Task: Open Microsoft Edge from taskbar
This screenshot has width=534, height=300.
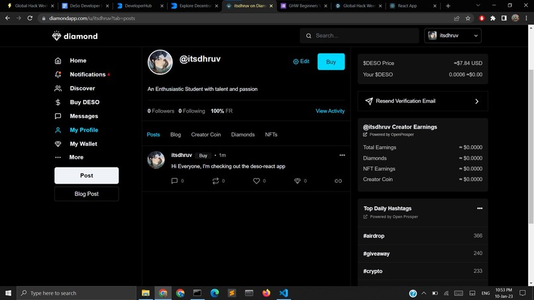Action: point(215,293)
